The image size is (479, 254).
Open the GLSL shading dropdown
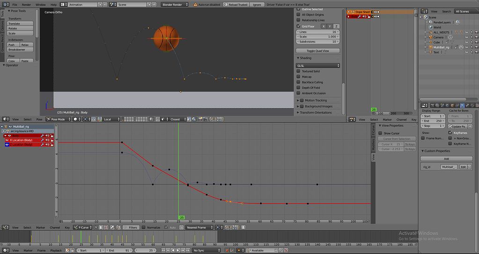click(x=318, y=65)
